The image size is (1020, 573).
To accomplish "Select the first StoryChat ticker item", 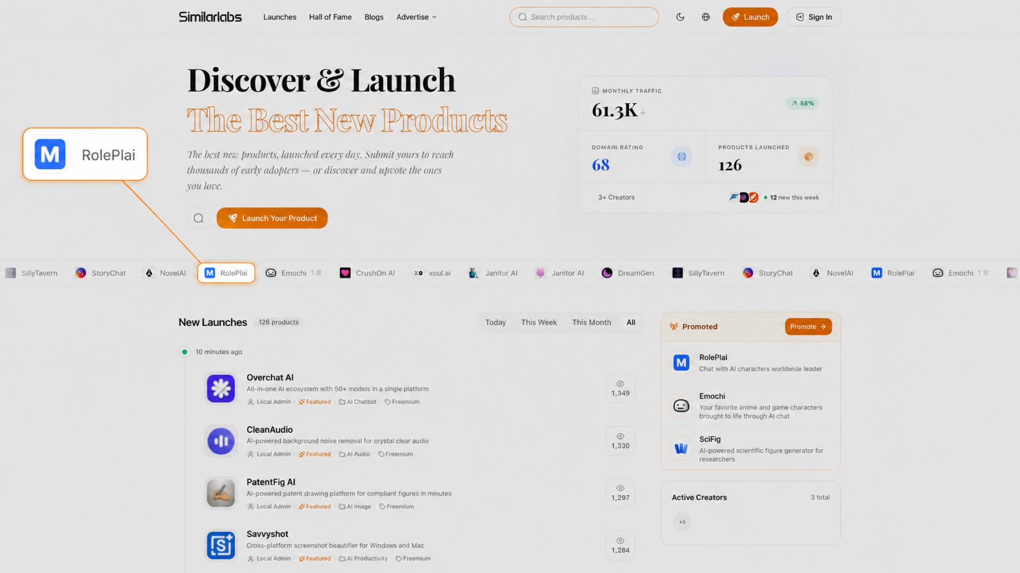I will [x=100, y=273].
